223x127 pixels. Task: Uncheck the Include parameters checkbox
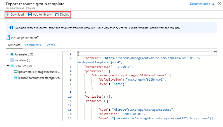tap(8, 38)
